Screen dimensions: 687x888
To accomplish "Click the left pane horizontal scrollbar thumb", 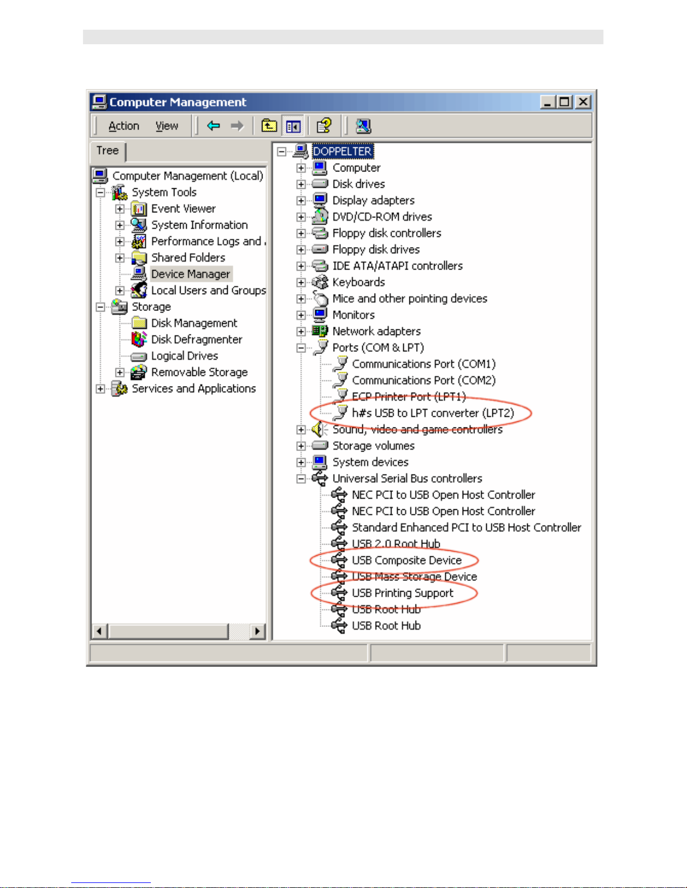I will 168,631.
